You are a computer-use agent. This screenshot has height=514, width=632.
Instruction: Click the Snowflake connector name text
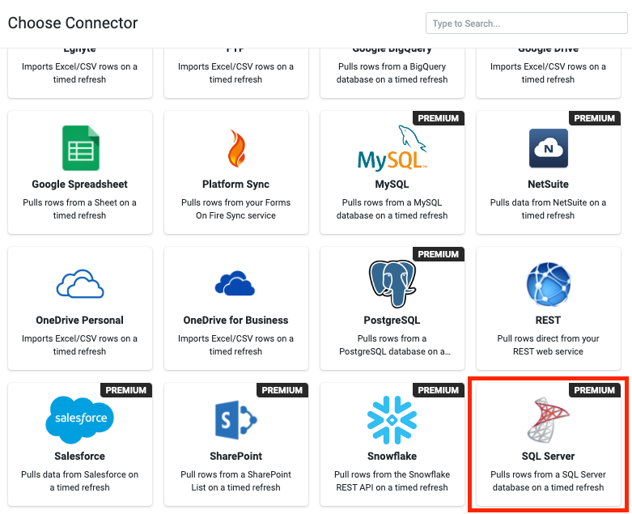pyautogui.click(x=392, y=456)
